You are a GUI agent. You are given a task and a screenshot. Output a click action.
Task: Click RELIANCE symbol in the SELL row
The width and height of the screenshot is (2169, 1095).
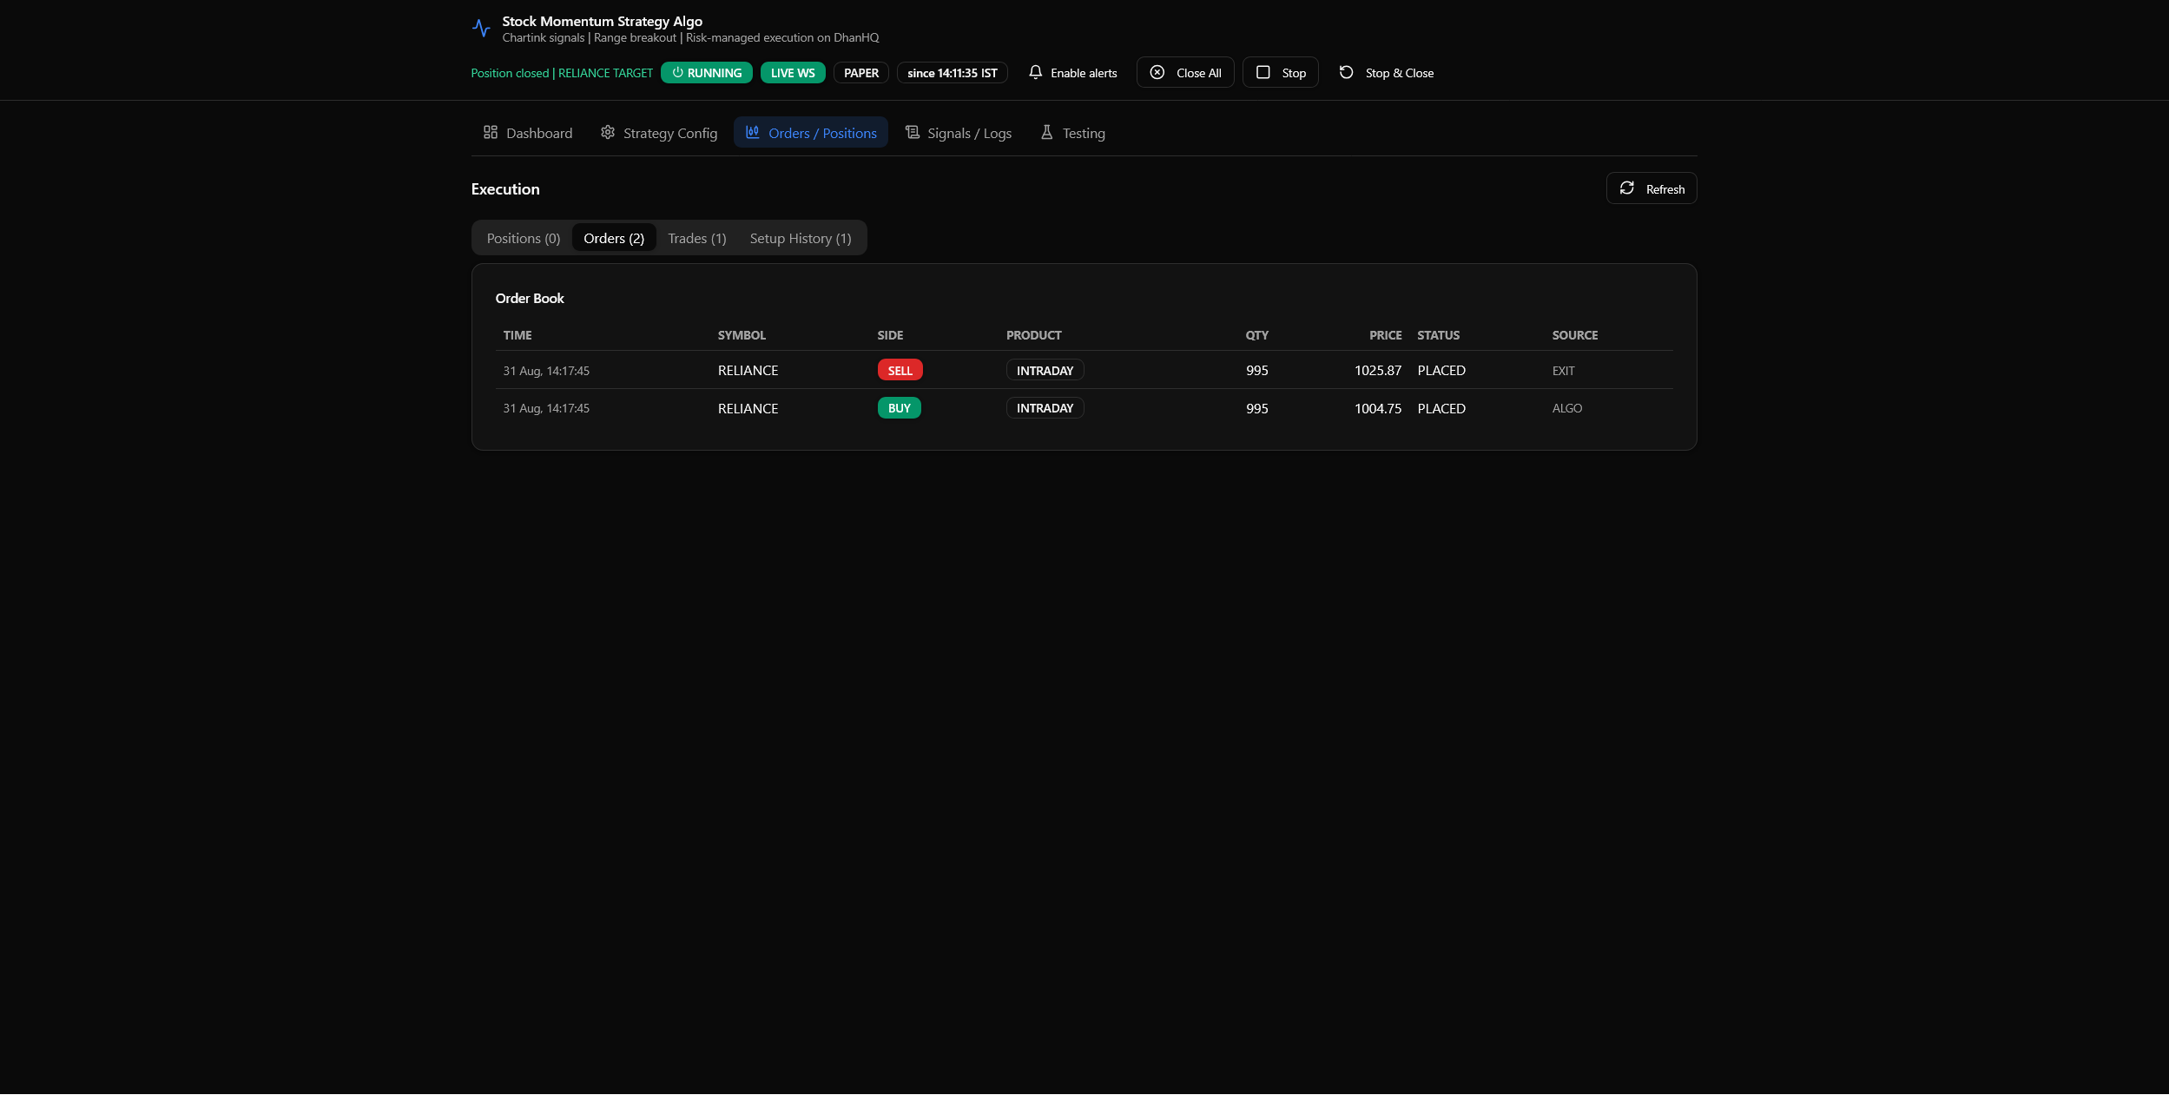[x=748, y=371]
